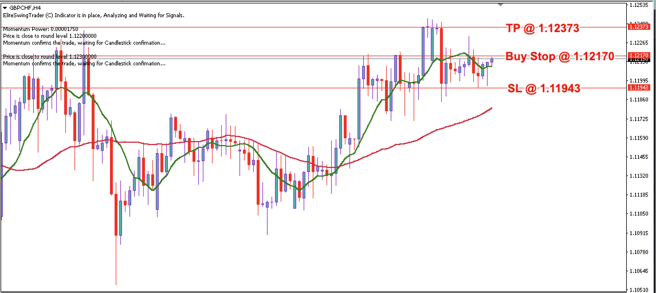656x293 pixels.
Task: Click the gray scroll-to-end triangle marker
Action: [500, 5]
